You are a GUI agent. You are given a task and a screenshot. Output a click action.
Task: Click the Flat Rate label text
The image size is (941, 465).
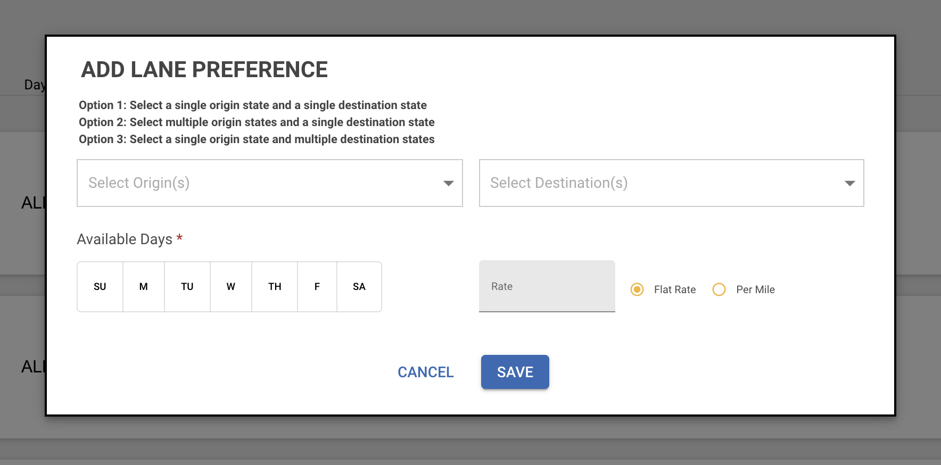[674, 289]
